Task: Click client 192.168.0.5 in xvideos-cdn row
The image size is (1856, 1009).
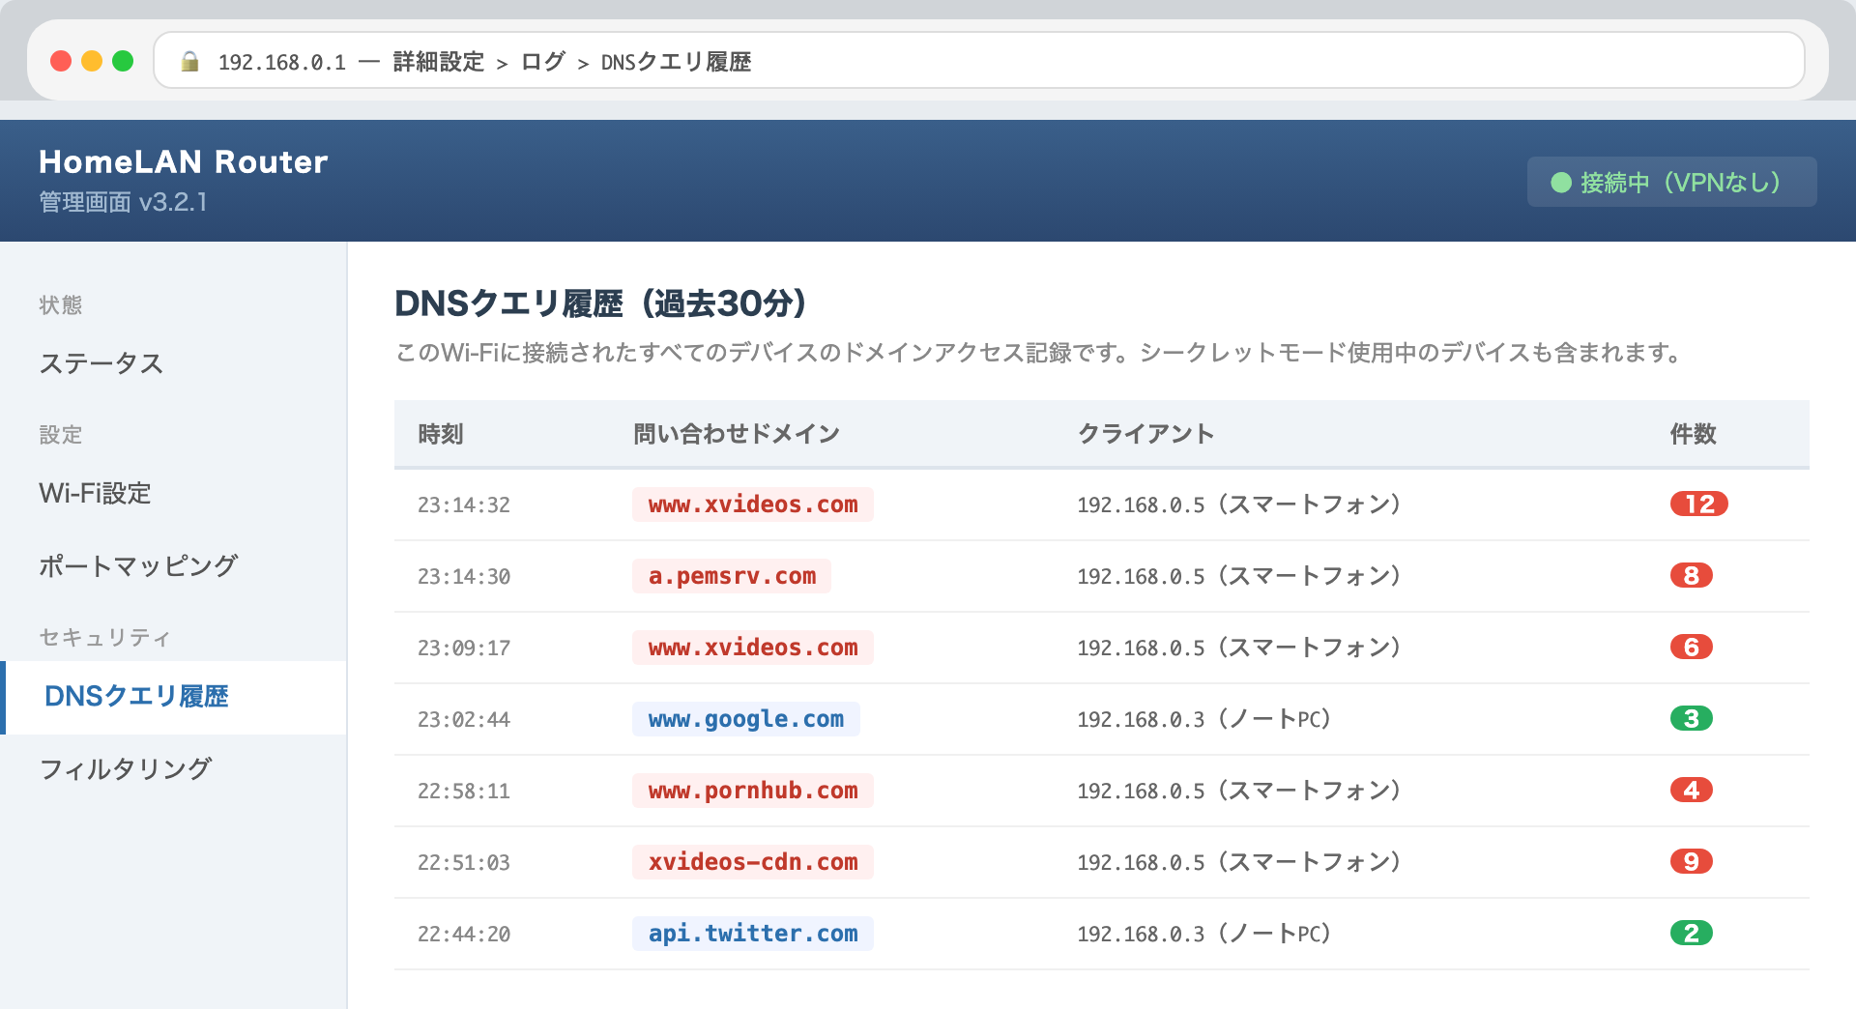Action: (x=1238, y=862)
